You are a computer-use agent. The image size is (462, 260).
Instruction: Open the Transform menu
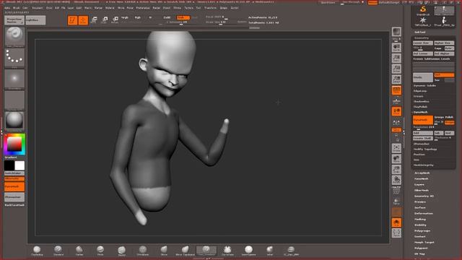coord(210,8)
